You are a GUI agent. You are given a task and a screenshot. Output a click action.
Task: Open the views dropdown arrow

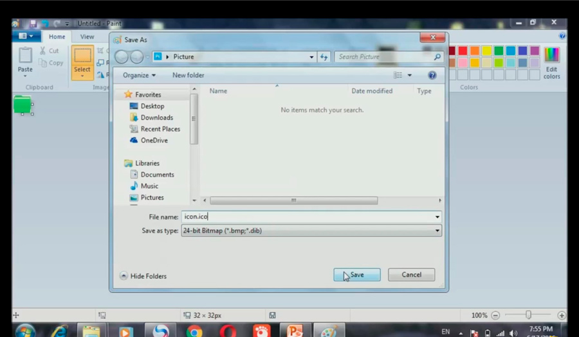[x=410, y=75]
